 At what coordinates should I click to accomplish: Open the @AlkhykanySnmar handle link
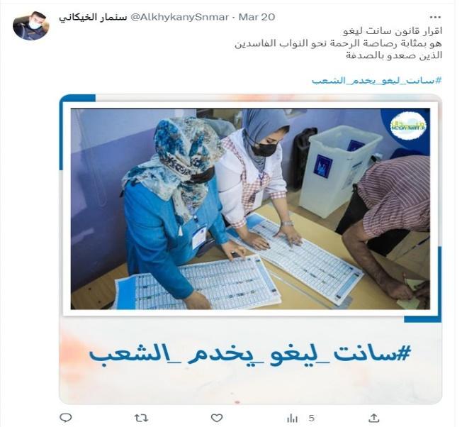(179, 17)
